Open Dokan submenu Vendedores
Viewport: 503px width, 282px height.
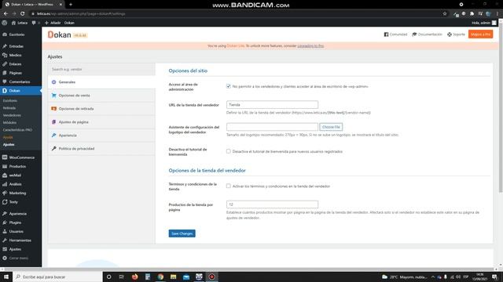(12, 115)
